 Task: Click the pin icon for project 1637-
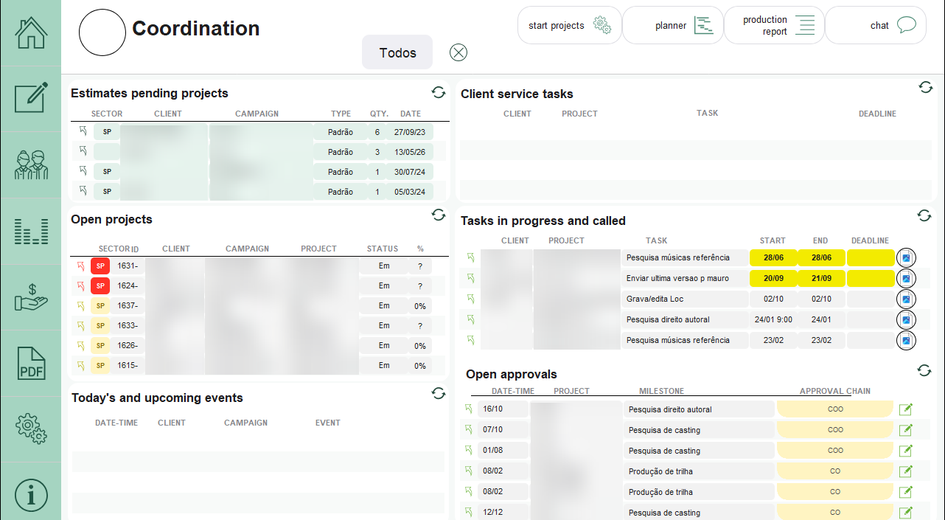tap(81, 306)
